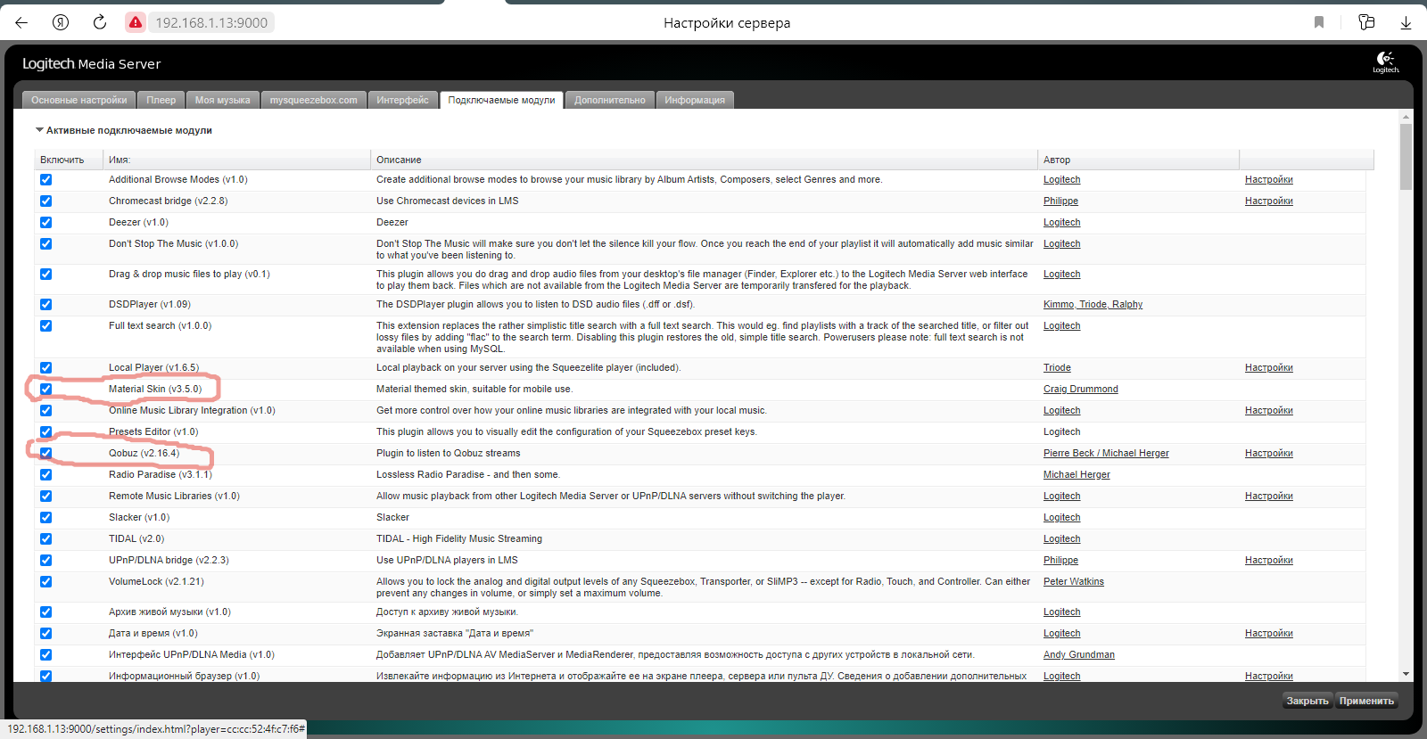1427x739 pixels.
Task: Open Michael Herger link for Radio Paradise
Action: tap(1076, 474)
